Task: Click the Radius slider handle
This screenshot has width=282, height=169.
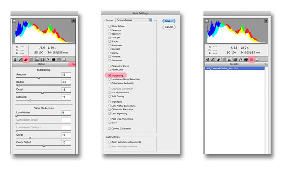Action: pyautogui.click(x=18, y=85)
